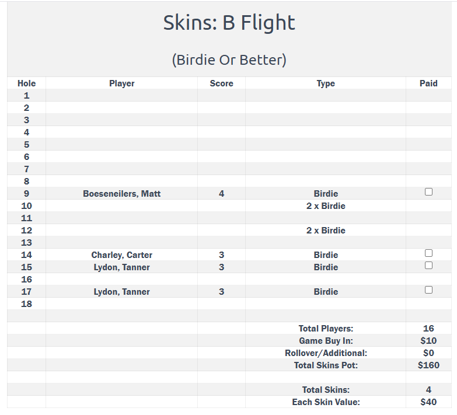Select the Game Buy In amount $10
This screenshot has height=415, width=457.
[428, 341]
